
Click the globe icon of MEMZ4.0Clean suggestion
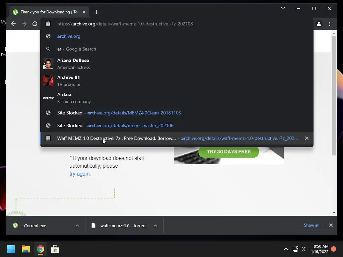[48, 113]
